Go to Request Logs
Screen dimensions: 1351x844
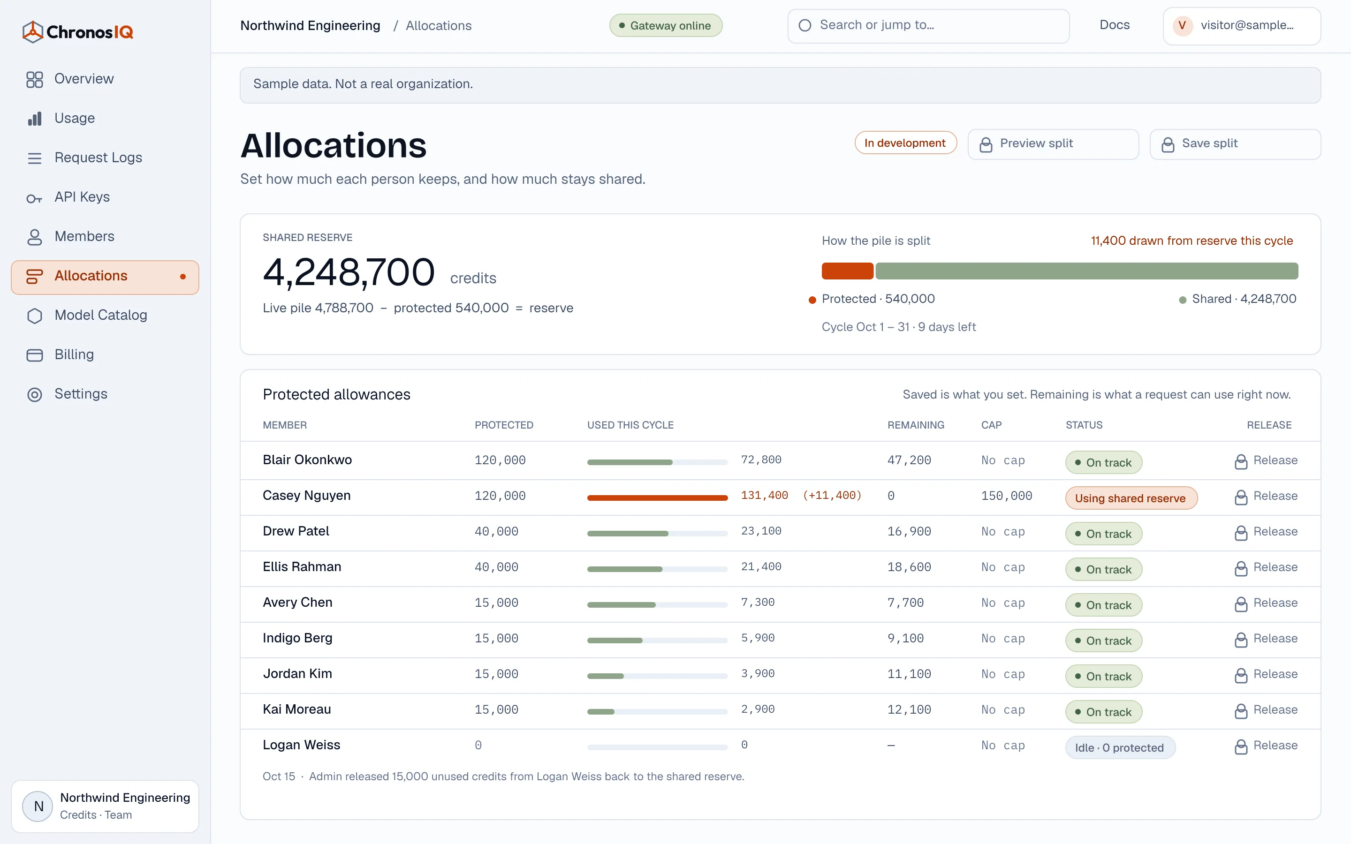105,158
